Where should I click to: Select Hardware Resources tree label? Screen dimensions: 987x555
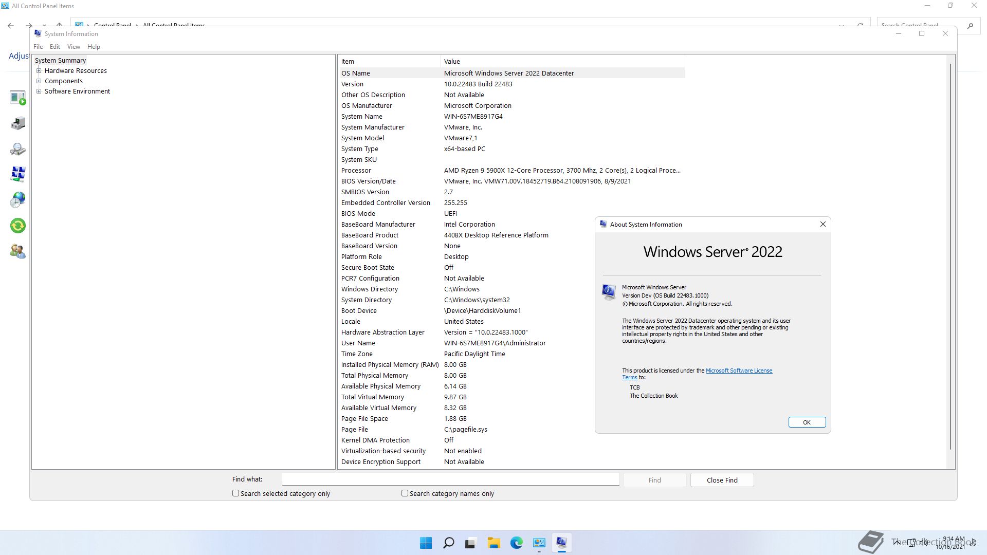point(76,71)
